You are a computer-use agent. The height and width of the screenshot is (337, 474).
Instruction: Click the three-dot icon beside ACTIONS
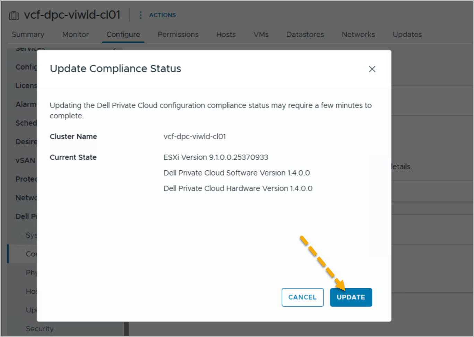(x=140, y=15)
